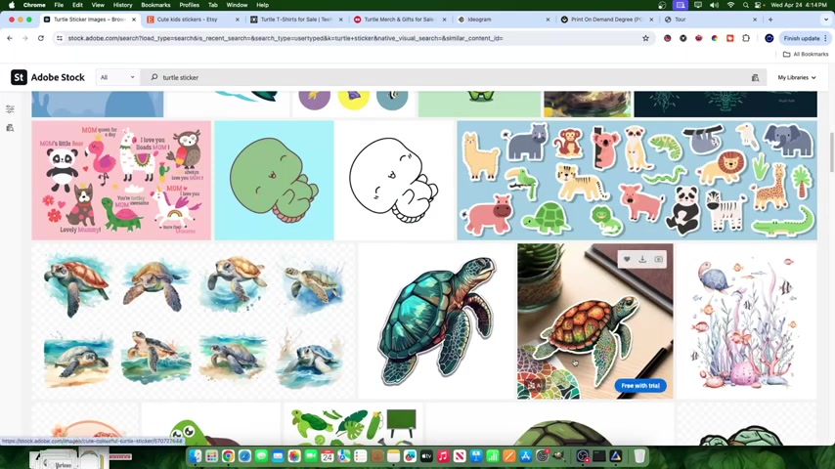Viewport: 835px width, 469px height.
Task: Open the View menu
Action: pyautogui.click(x=98, y=5)
